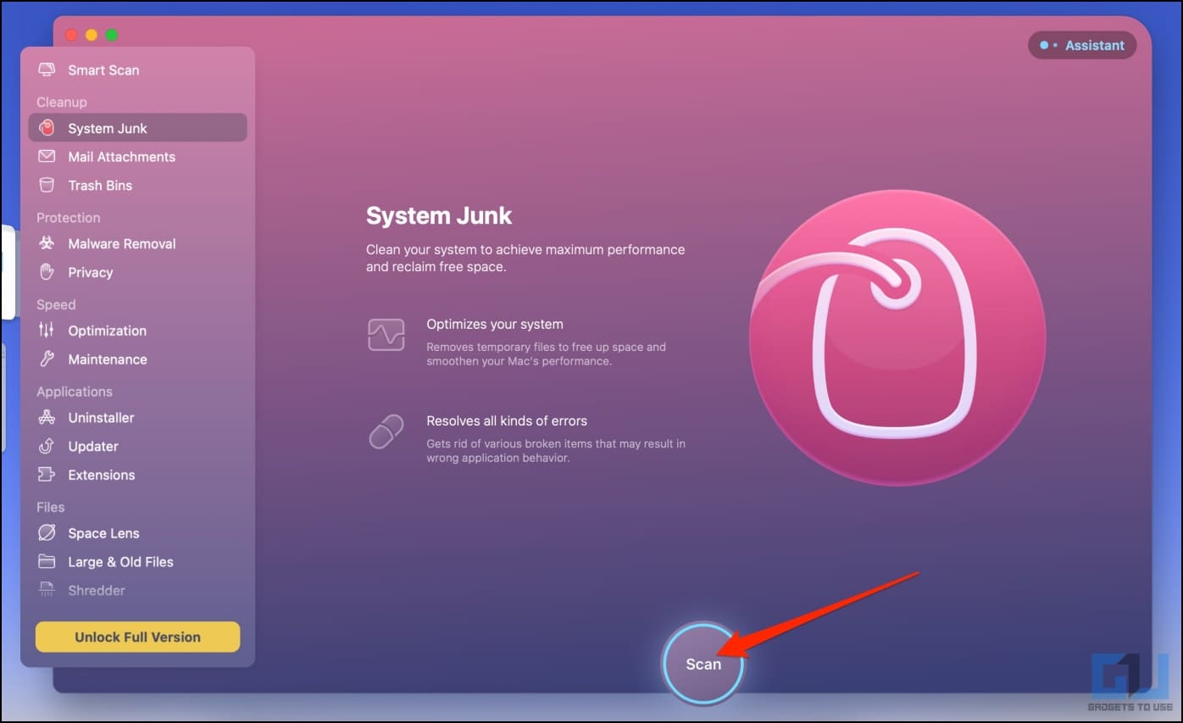Click the green fullscreen window button
Screen dimensions: 1183x723
112,35
